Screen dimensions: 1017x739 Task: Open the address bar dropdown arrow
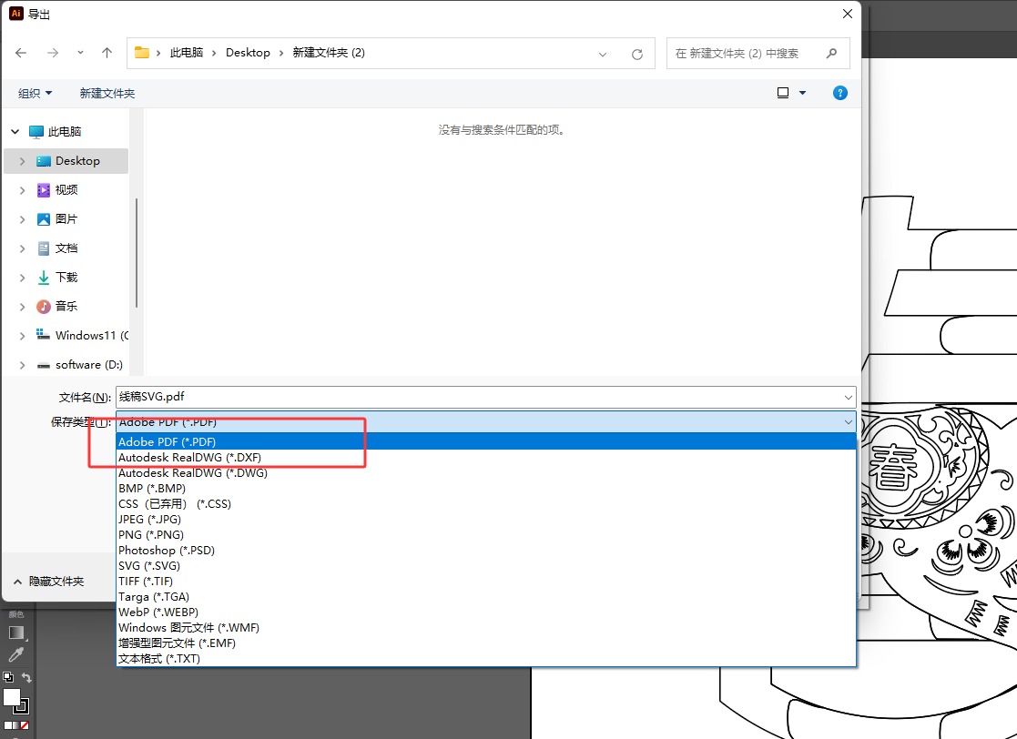[x=602, y=54]
